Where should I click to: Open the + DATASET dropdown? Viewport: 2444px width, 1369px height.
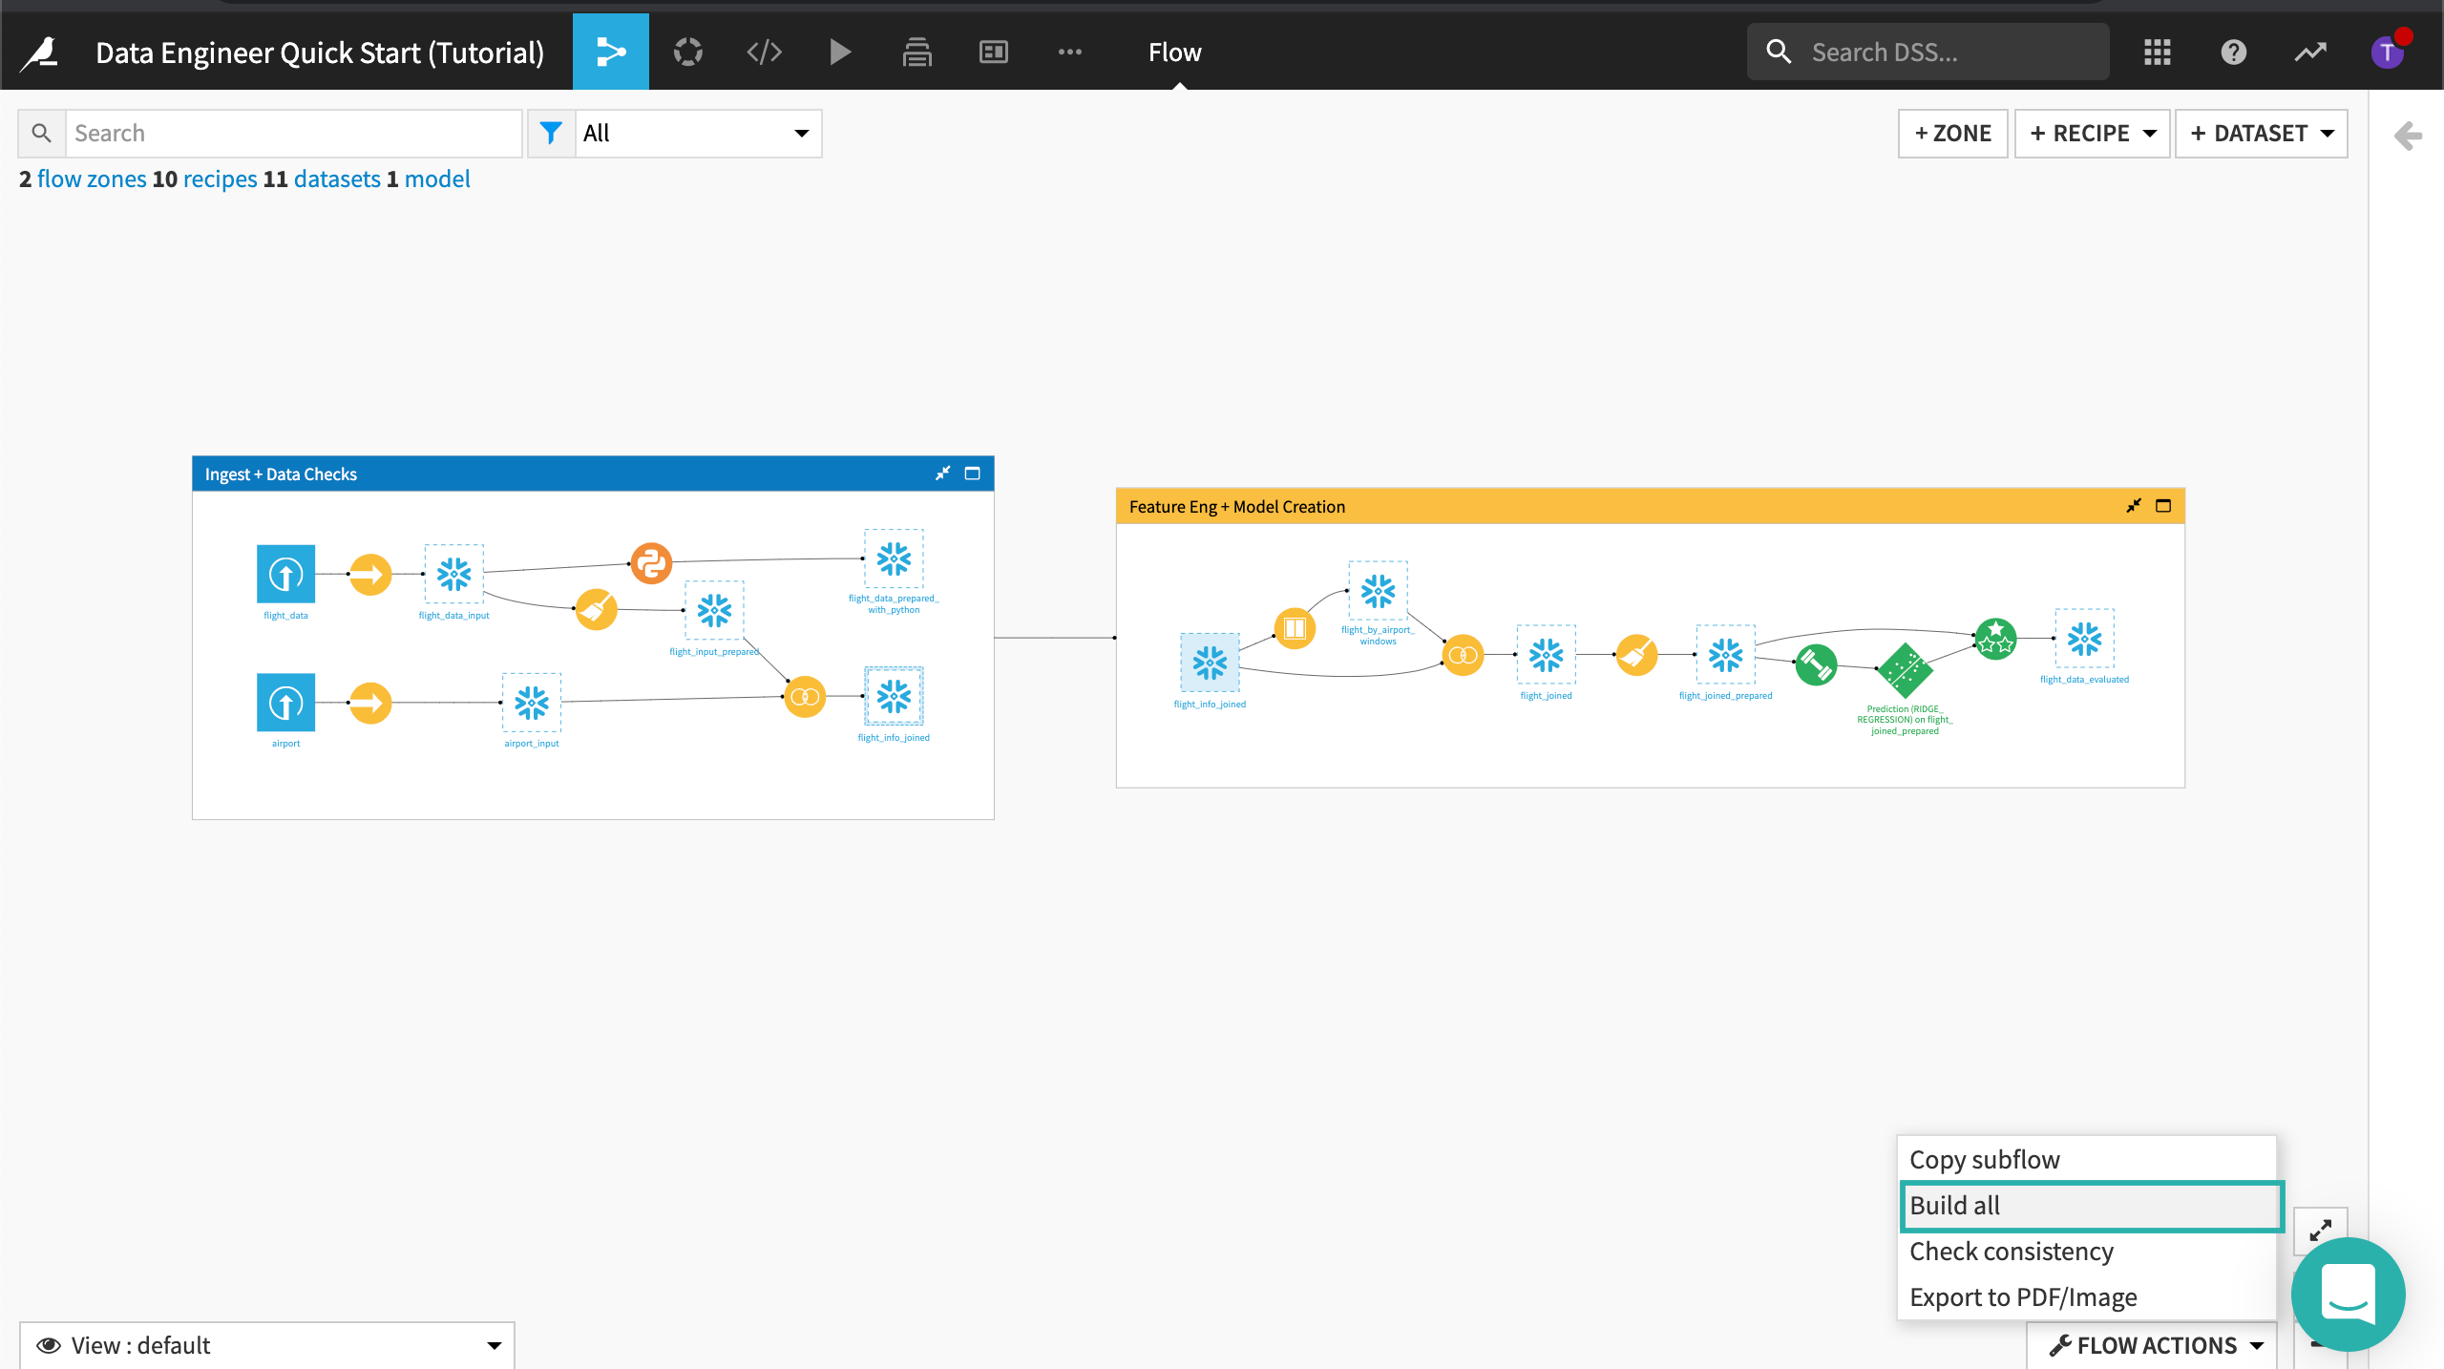coord(2262,133)
